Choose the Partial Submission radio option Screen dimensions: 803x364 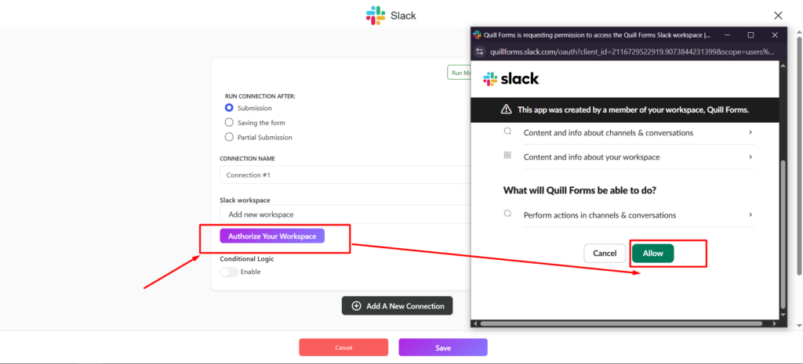[230, 137]
